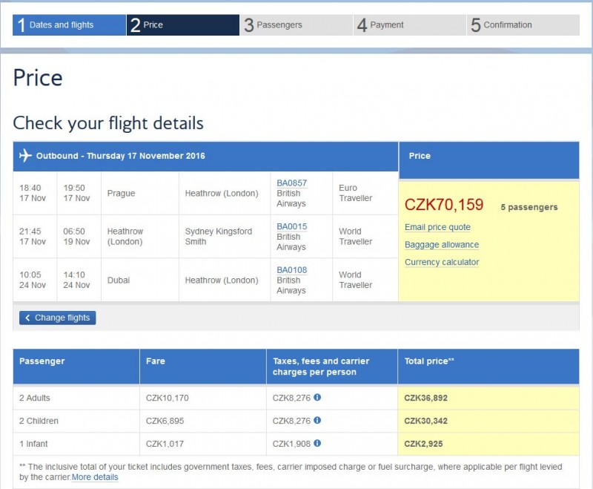Click the infant taxes value CZK1,908

click(x=291, y=444)
